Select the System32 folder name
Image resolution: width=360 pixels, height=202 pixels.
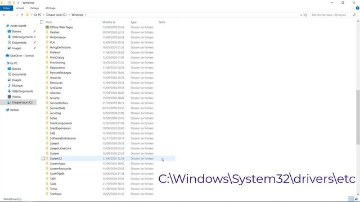(56, 158)
